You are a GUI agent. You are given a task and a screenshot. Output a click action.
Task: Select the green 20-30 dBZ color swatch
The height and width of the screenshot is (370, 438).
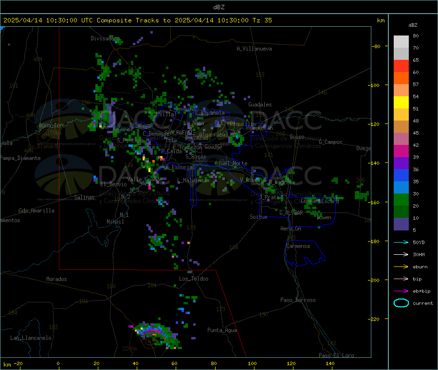coord(401,199)
